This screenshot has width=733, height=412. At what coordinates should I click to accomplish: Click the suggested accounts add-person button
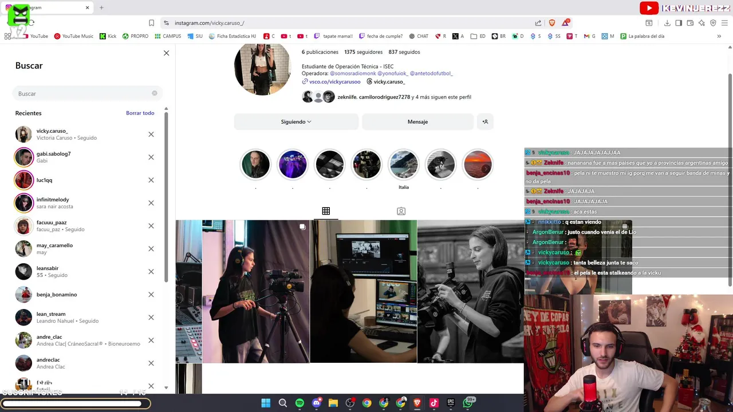pyautogui.click(x=485, y=122)
